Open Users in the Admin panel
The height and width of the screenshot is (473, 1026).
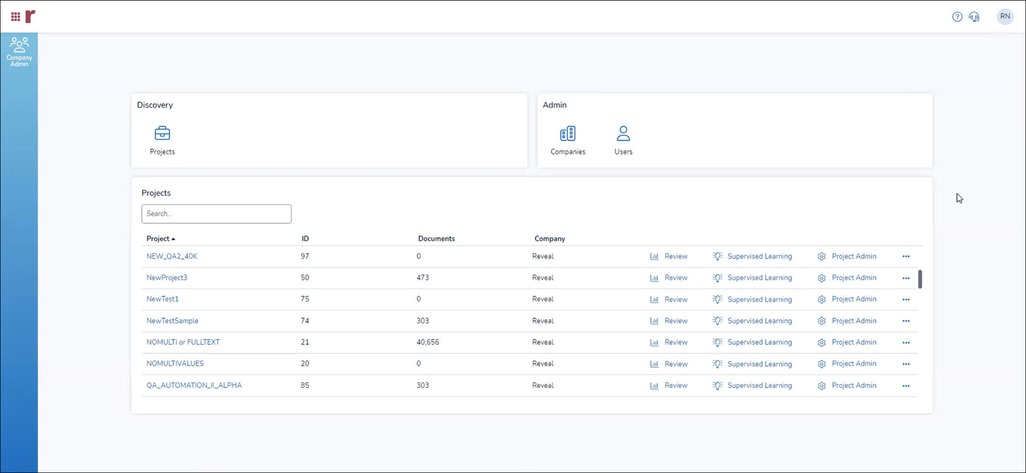point(623,140)
